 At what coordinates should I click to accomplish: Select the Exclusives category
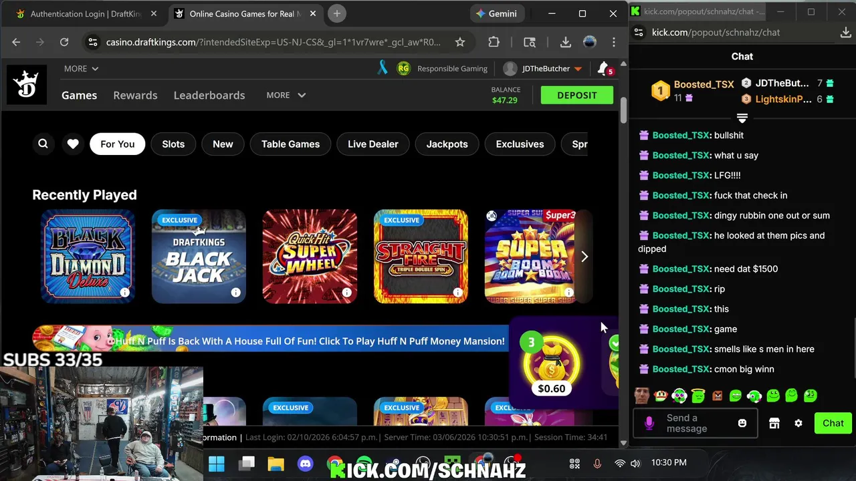pyautogui.click(x=520, y=144)
